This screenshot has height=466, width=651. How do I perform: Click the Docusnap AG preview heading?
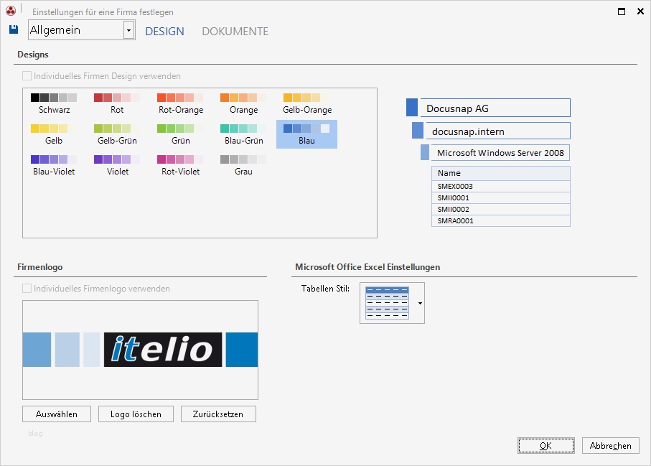click(495, 108)
